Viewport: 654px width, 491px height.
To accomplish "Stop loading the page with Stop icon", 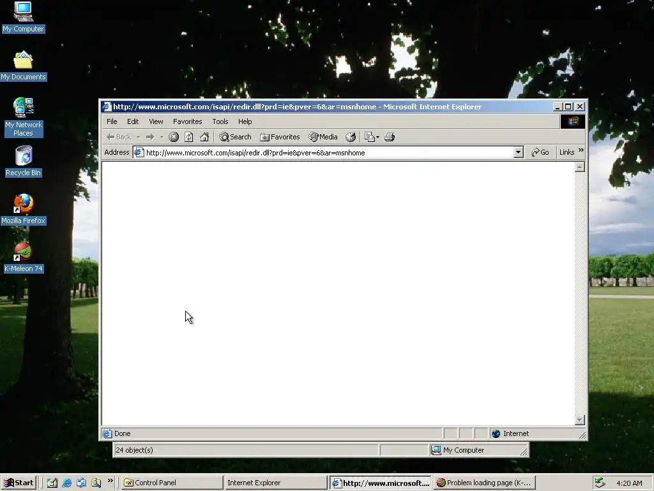I will pos(174,137).
